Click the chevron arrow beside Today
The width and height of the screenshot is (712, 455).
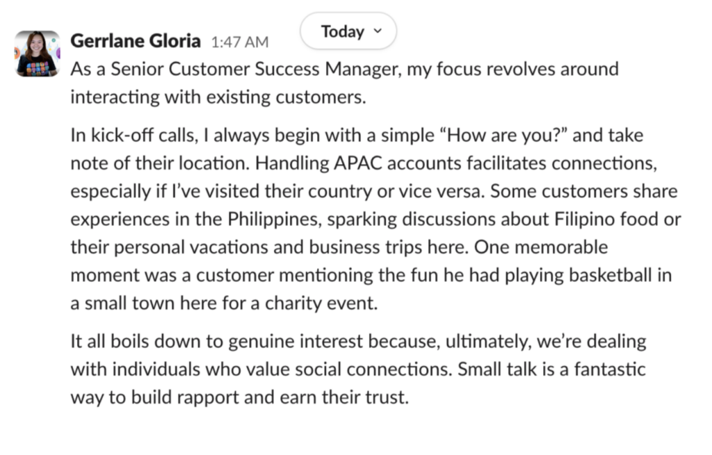[x=378, y=31]
